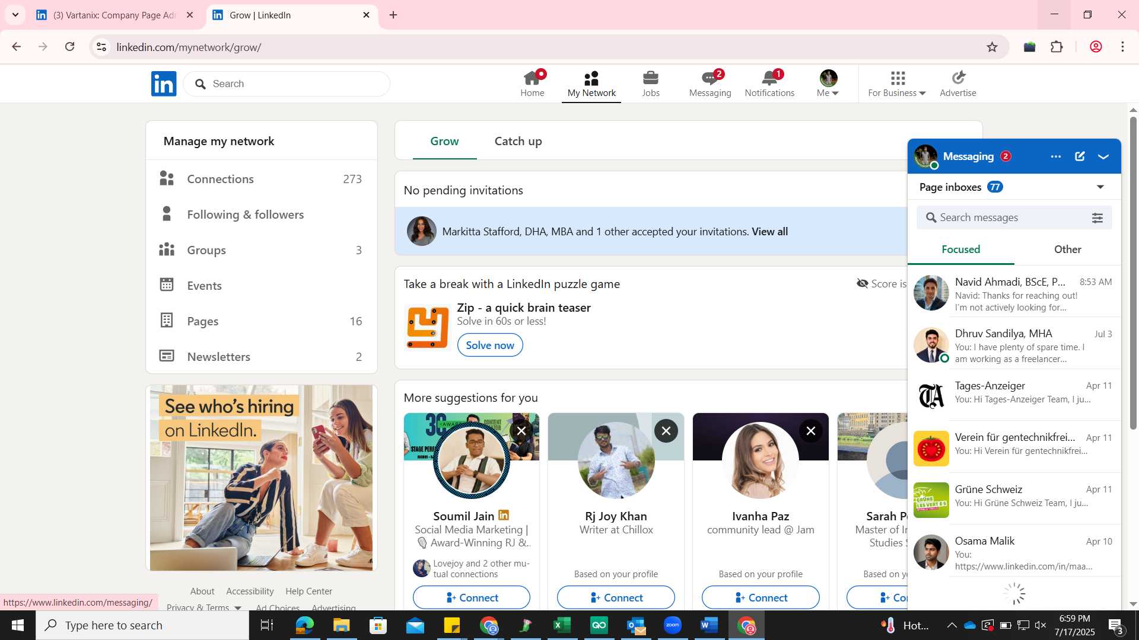Reload the page

tap(69, 47)
